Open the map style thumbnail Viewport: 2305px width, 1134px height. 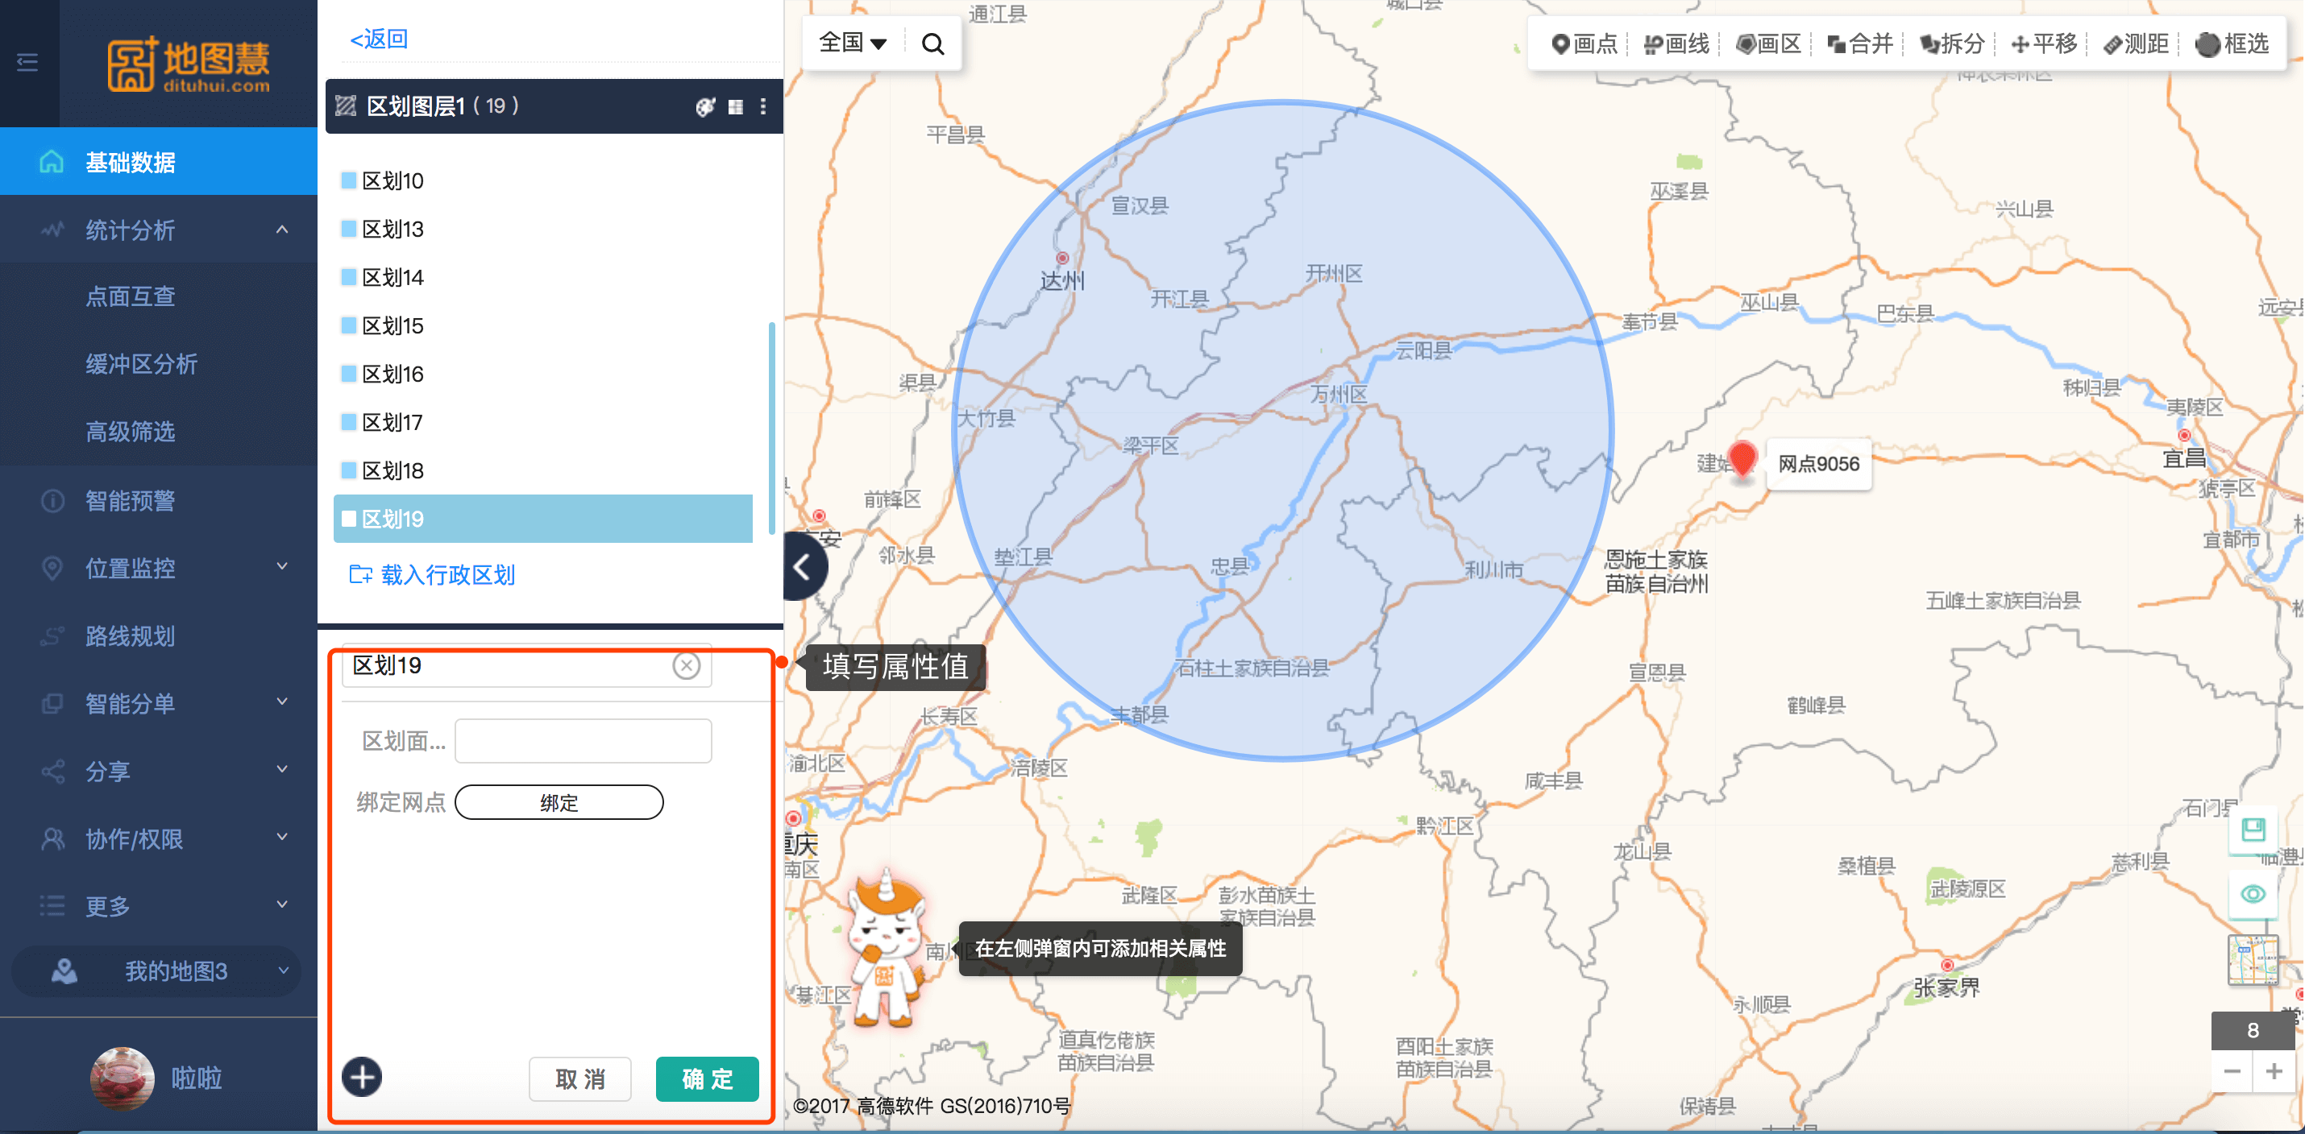2252,959
